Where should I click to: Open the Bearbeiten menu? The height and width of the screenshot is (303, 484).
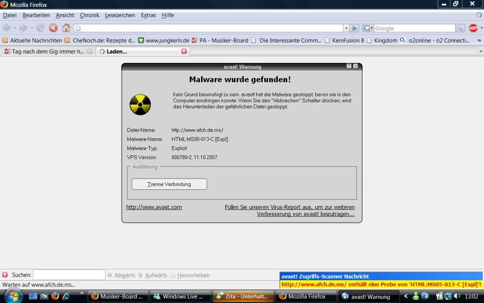(x=36, y=15)
